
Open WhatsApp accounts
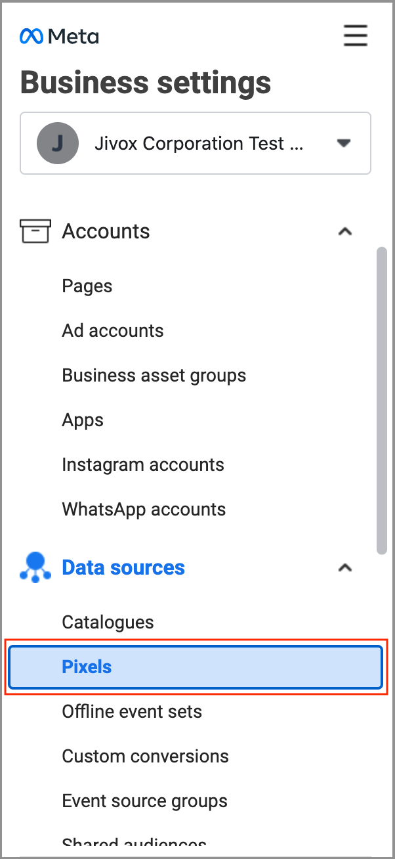(144, 509)
